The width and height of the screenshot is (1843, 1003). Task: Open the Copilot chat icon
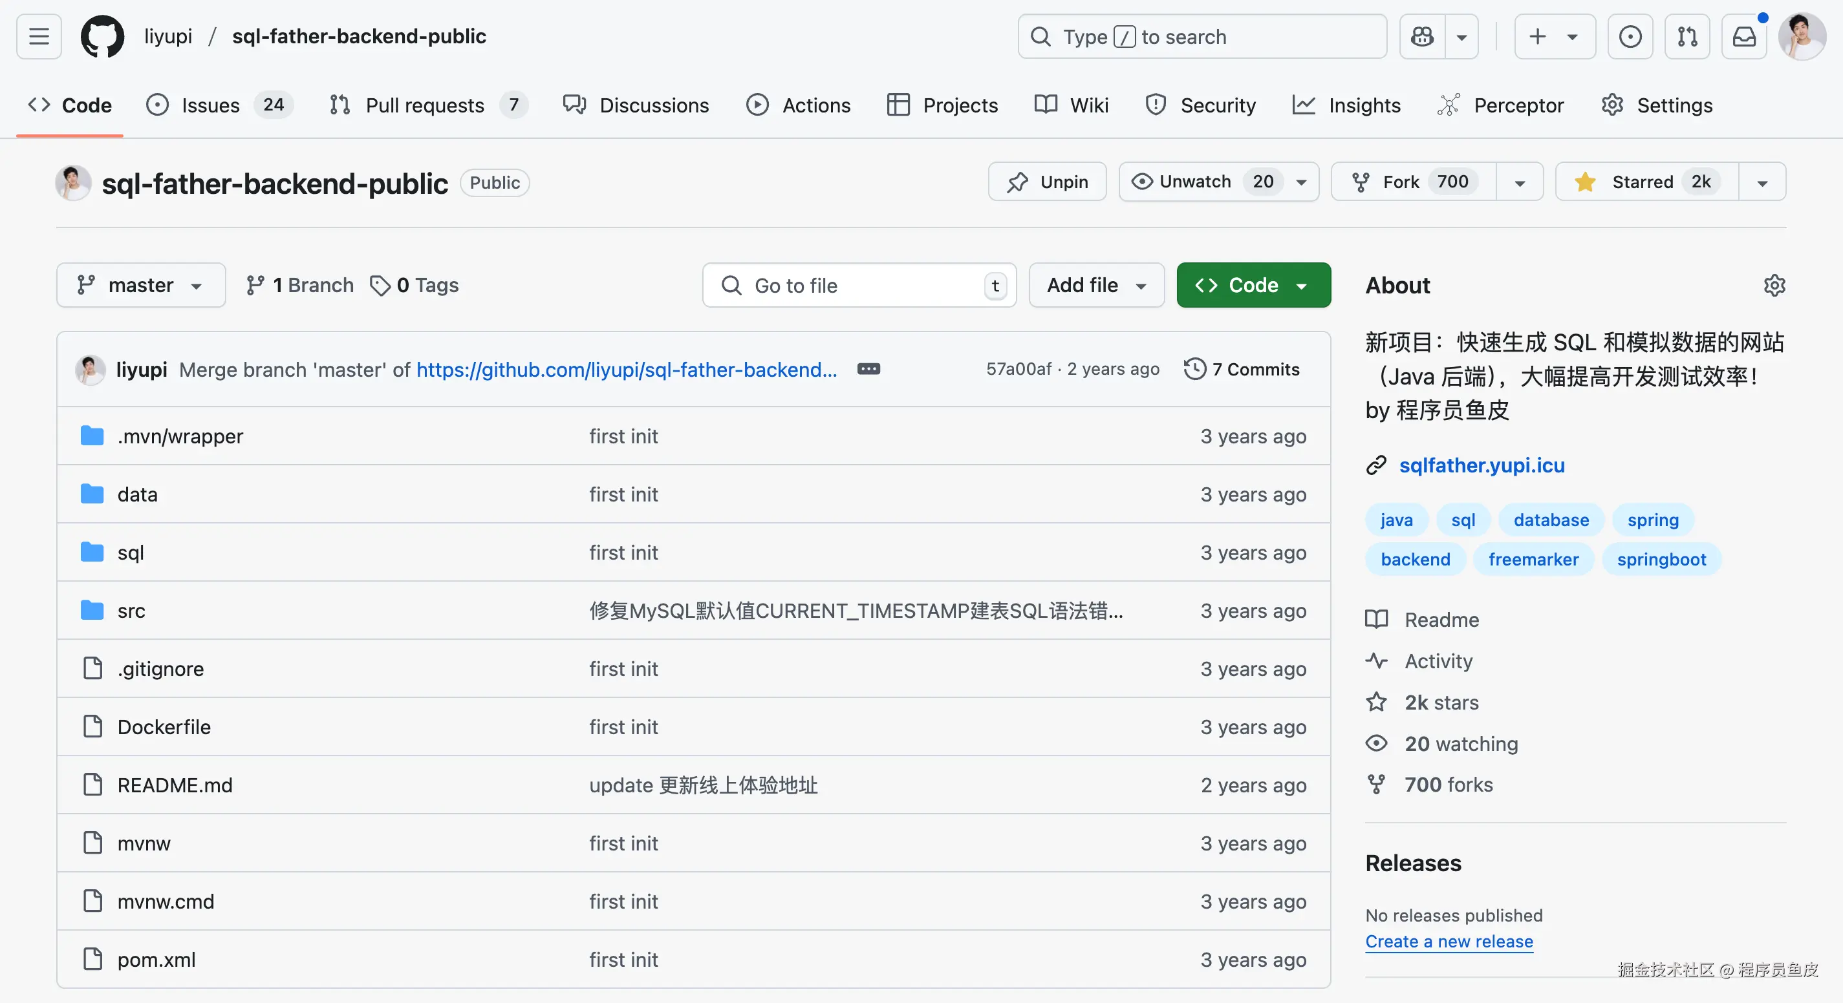[1422, 36]
